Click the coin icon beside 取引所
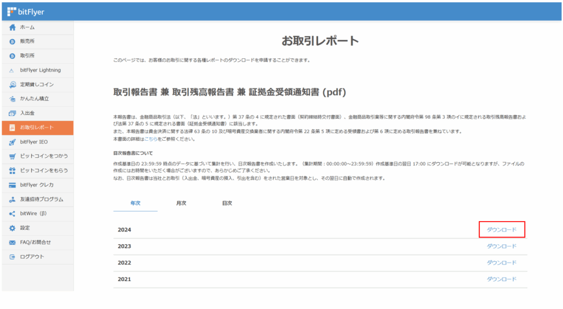563x309 pixels. 12,56
